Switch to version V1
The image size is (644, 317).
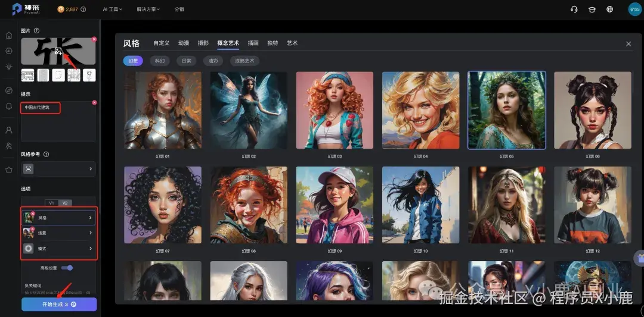52,203
